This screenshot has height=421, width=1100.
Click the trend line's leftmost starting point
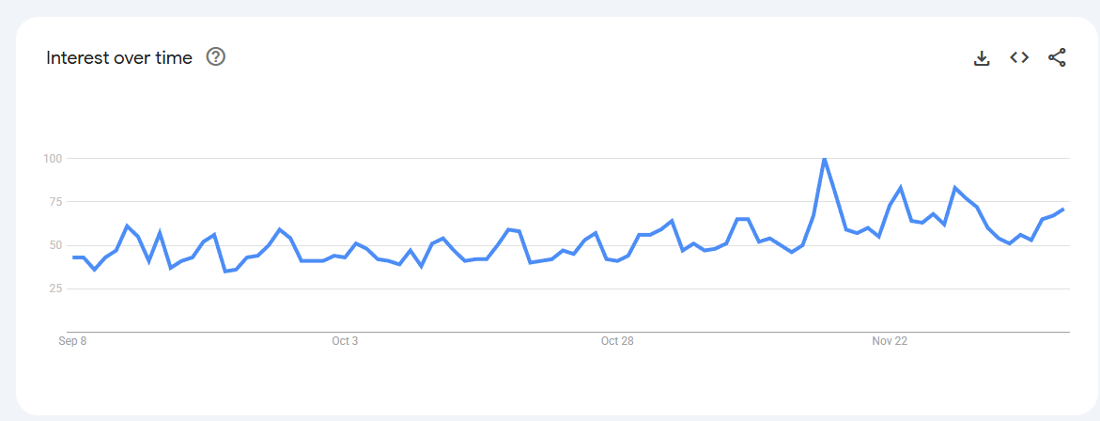(x=73, y=257)
